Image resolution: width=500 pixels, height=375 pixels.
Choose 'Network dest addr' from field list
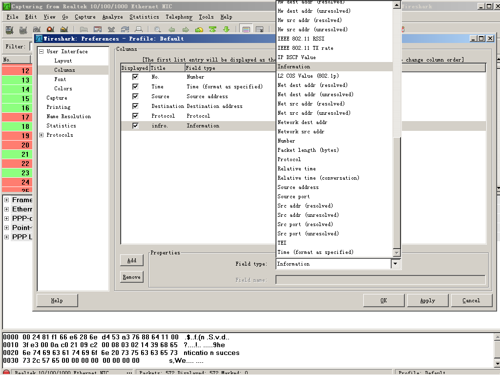[x=334, y=122]
